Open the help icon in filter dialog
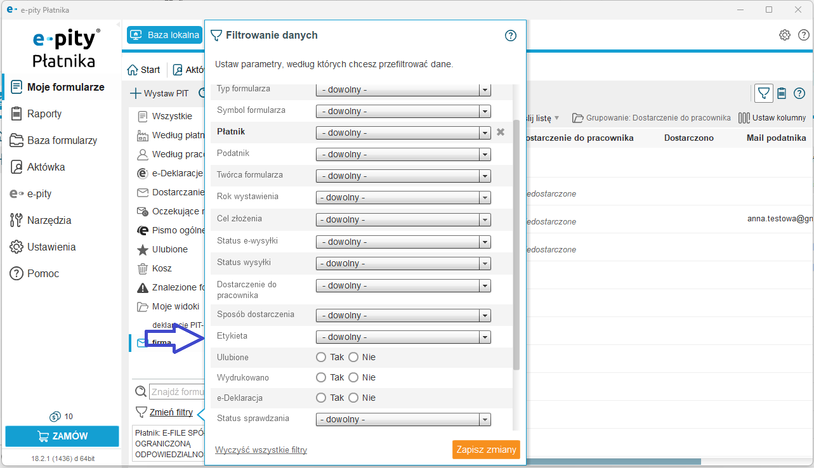The height and width of the screenshot is (468, 814). pyautogui.click(x=511, y=36)
